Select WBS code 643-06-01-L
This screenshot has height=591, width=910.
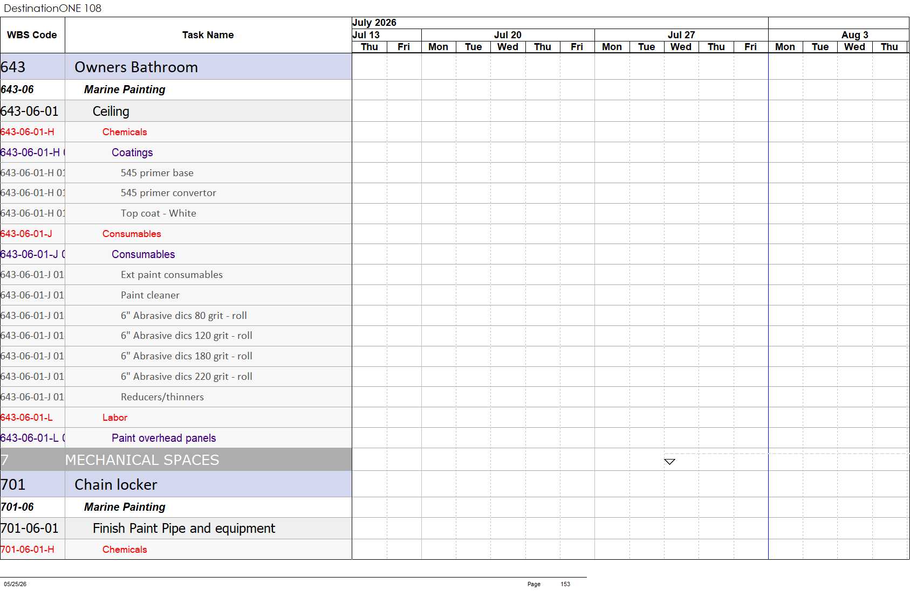coord(26,418)
